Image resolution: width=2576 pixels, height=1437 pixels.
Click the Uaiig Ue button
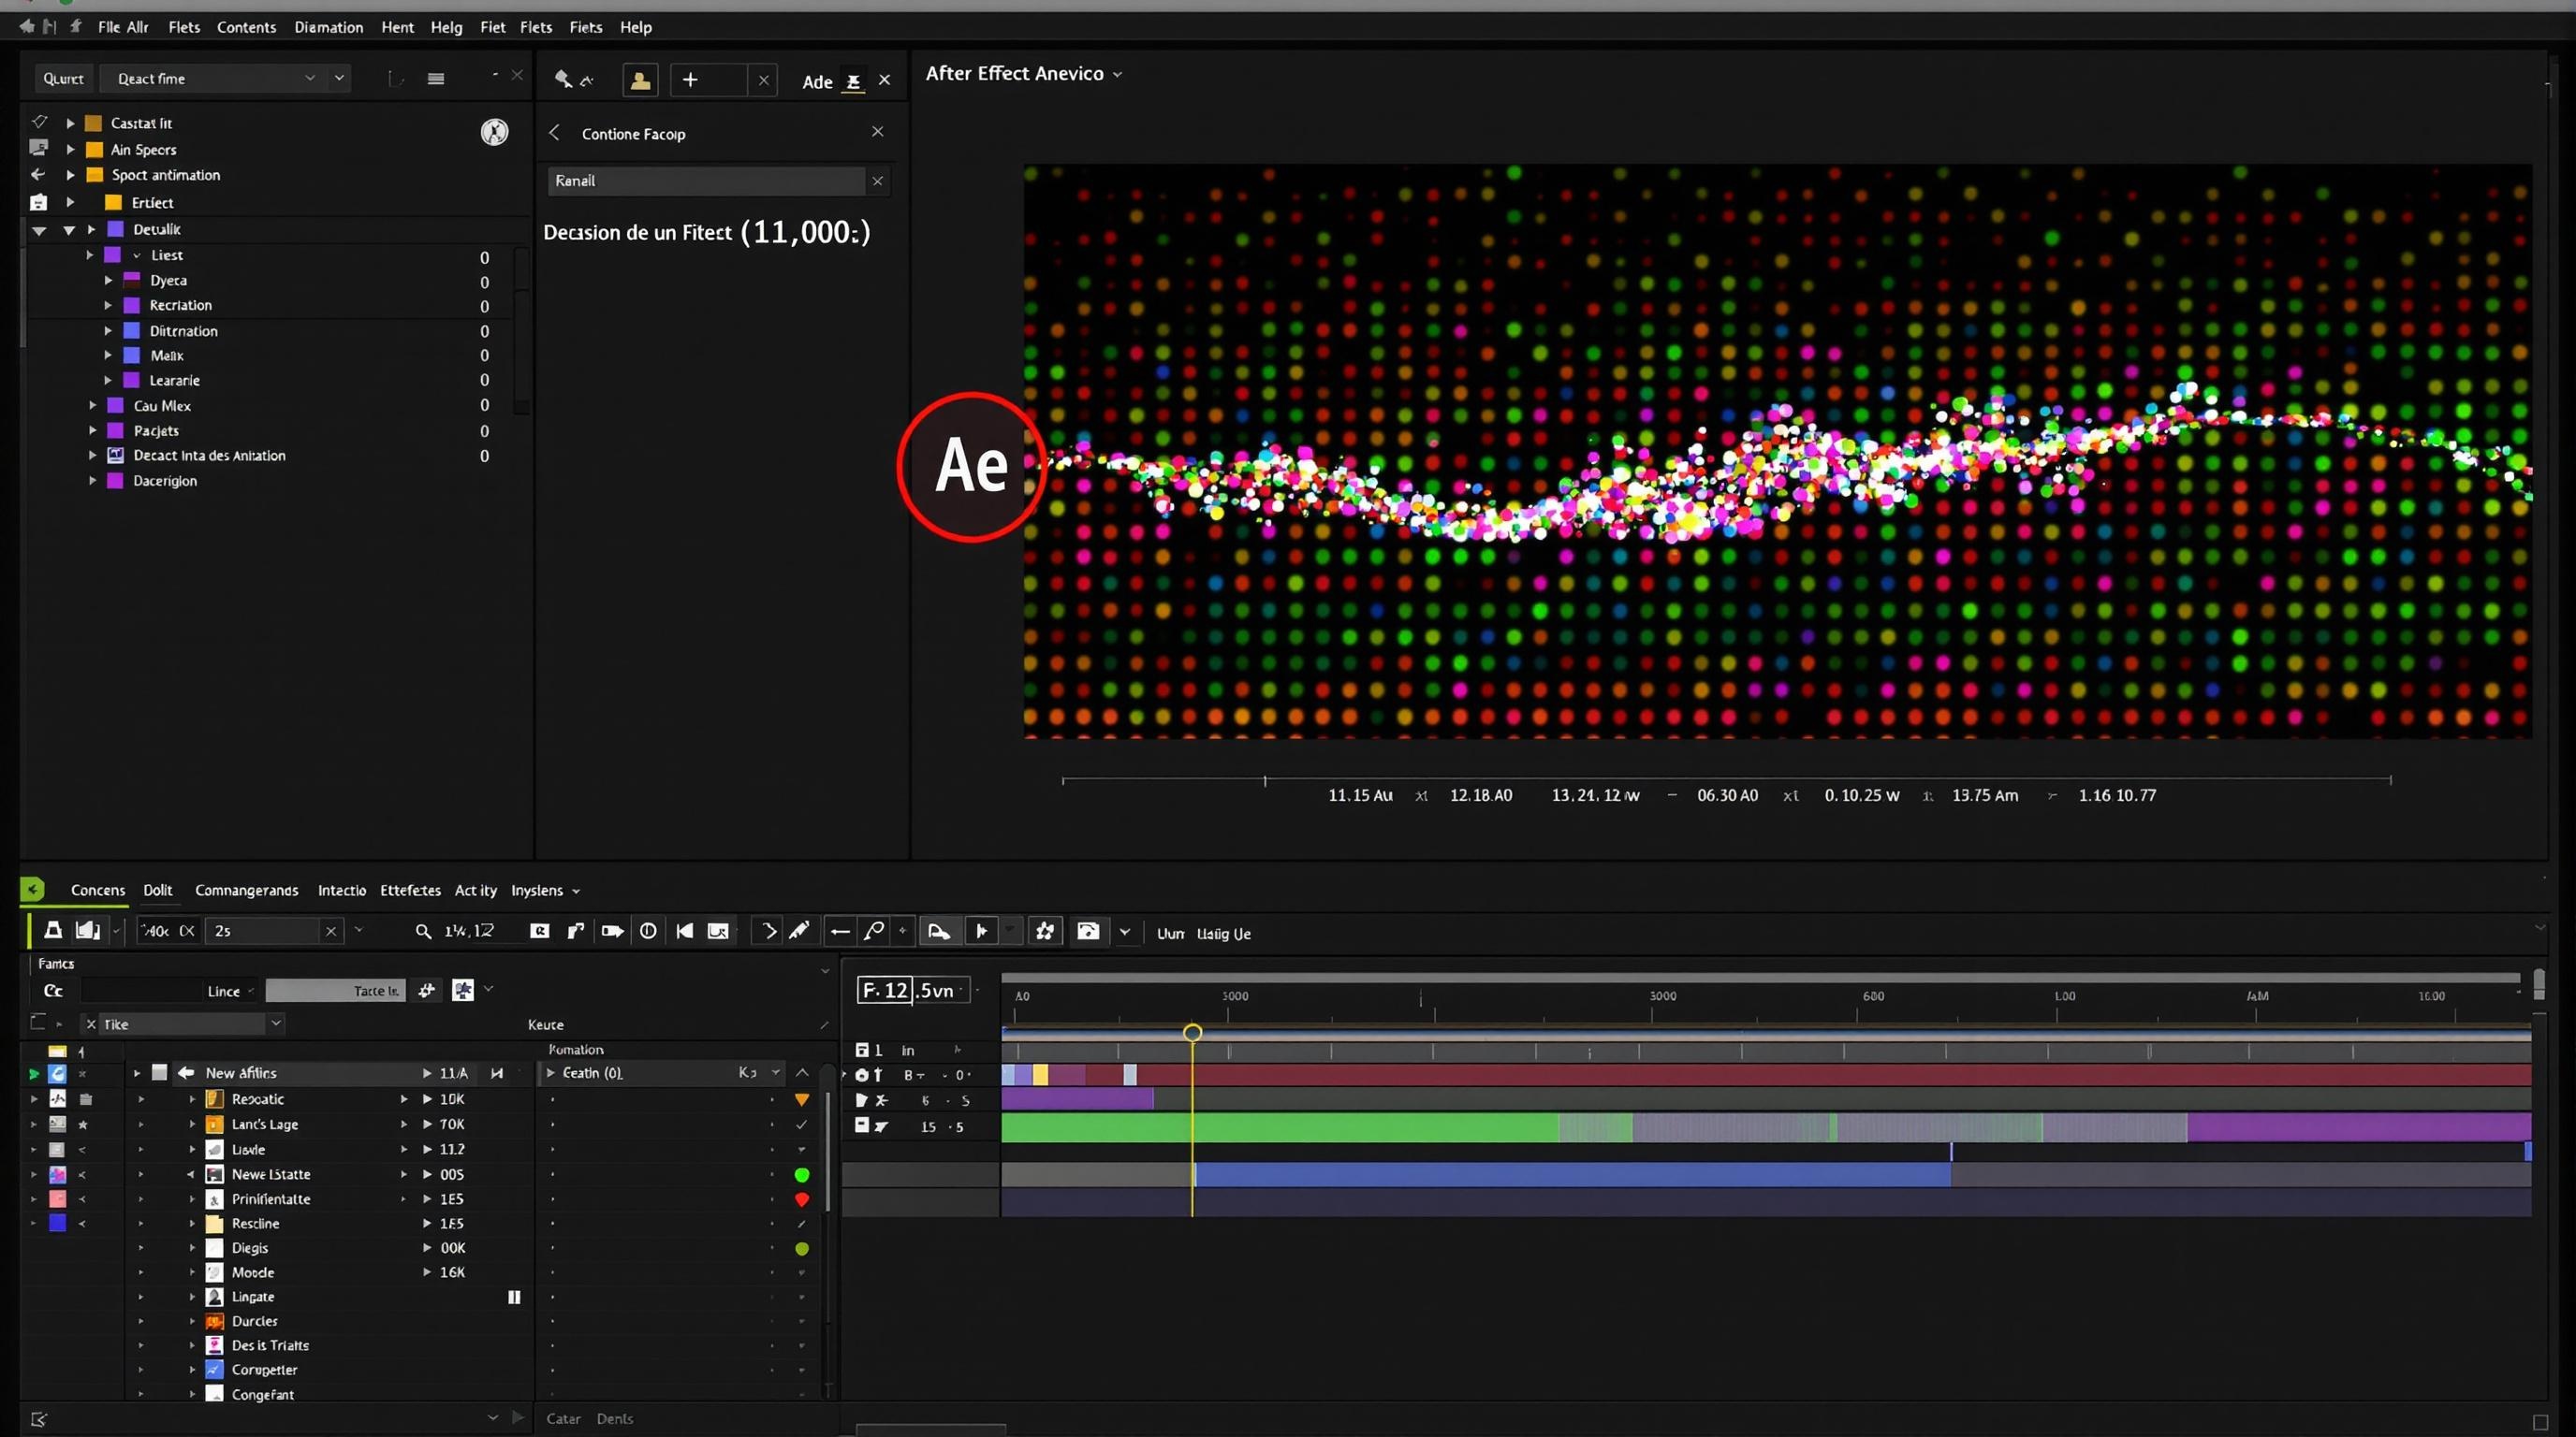[x=1223, y=933]
